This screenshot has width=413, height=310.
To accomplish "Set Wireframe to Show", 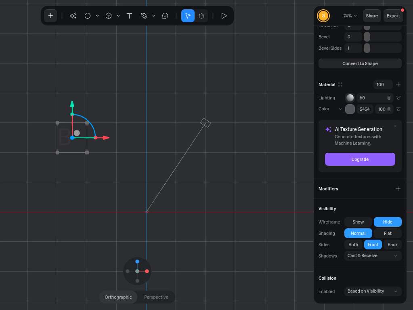I will point(358,222).
